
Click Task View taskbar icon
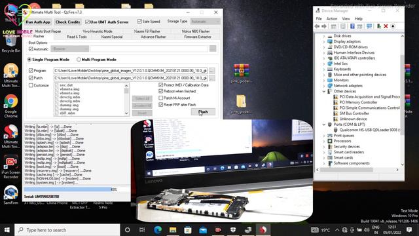142,230
